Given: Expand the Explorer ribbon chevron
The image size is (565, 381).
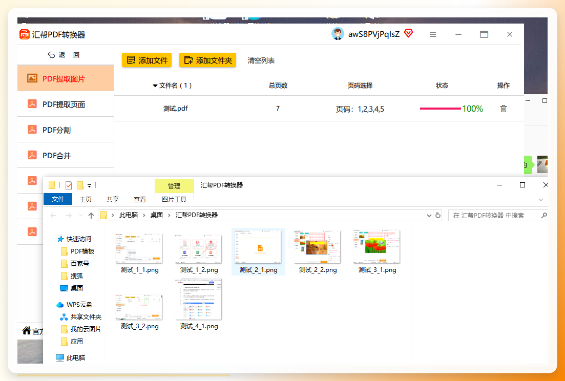Looking at the screenshot, I should [540, 200].
